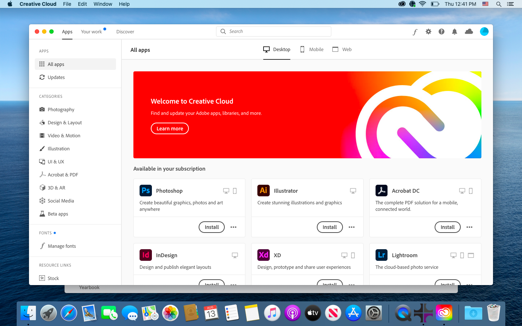
Task: Click the Illustrator app icon
Action: pyautogui.click(x=264, y=191)
